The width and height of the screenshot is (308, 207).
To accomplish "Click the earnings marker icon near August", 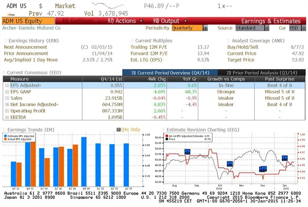I will click(x=188, y=151).
